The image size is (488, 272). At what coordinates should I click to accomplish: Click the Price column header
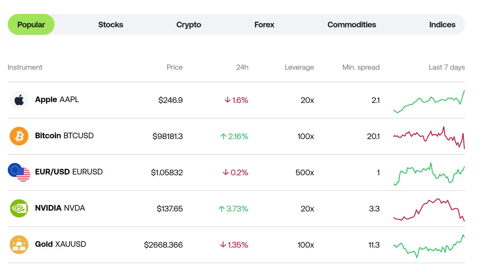tap(174, 67)
